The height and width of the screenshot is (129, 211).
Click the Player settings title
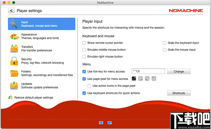29,11
